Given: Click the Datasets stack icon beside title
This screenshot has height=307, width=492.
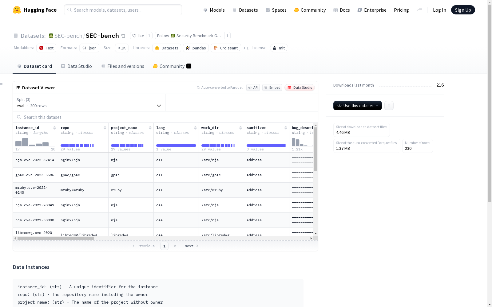Looking at the screenshot, I should pos(16,36).
